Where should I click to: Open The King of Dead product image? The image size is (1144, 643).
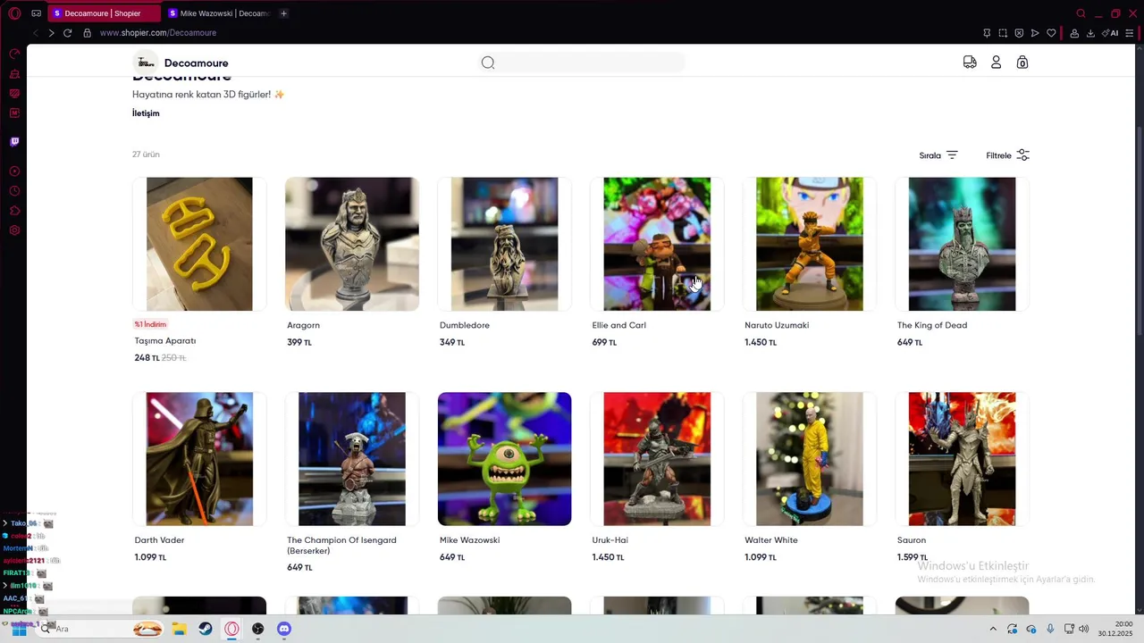pos(962,244)
